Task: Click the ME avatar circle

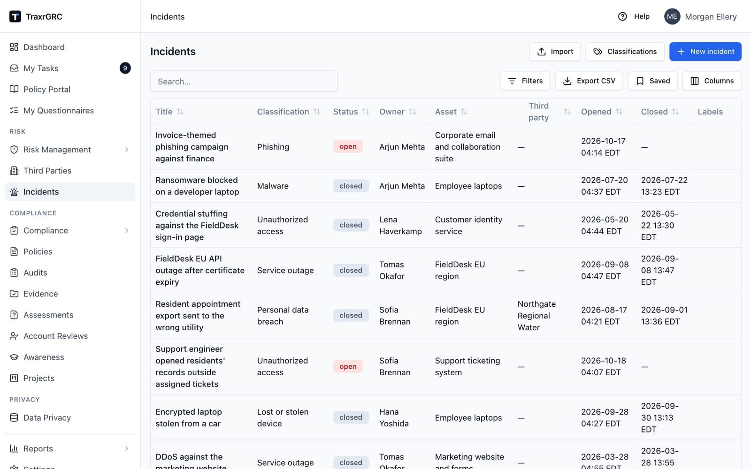Action: tap(672, 16)
